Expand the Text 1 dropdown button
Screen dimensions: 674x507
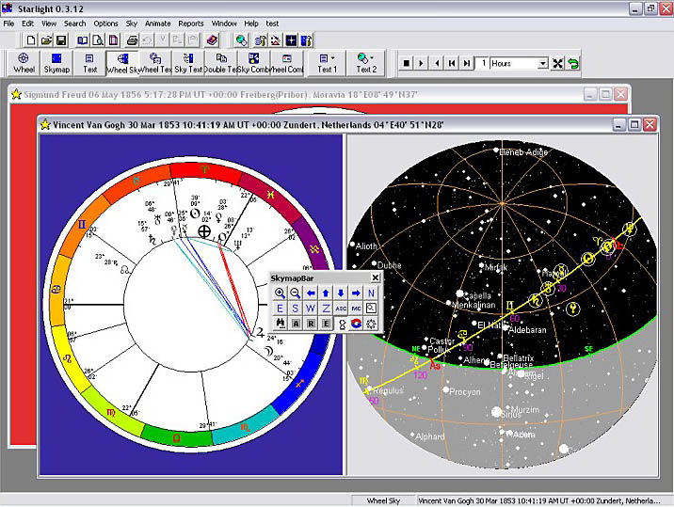tap(327, 63)
